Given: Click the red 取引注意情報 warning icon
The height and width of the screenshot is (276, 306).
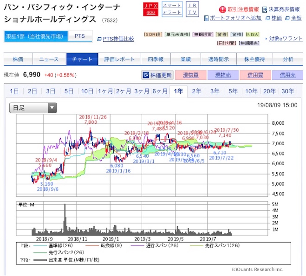Looking at the screenshot, I should [222, 9].
